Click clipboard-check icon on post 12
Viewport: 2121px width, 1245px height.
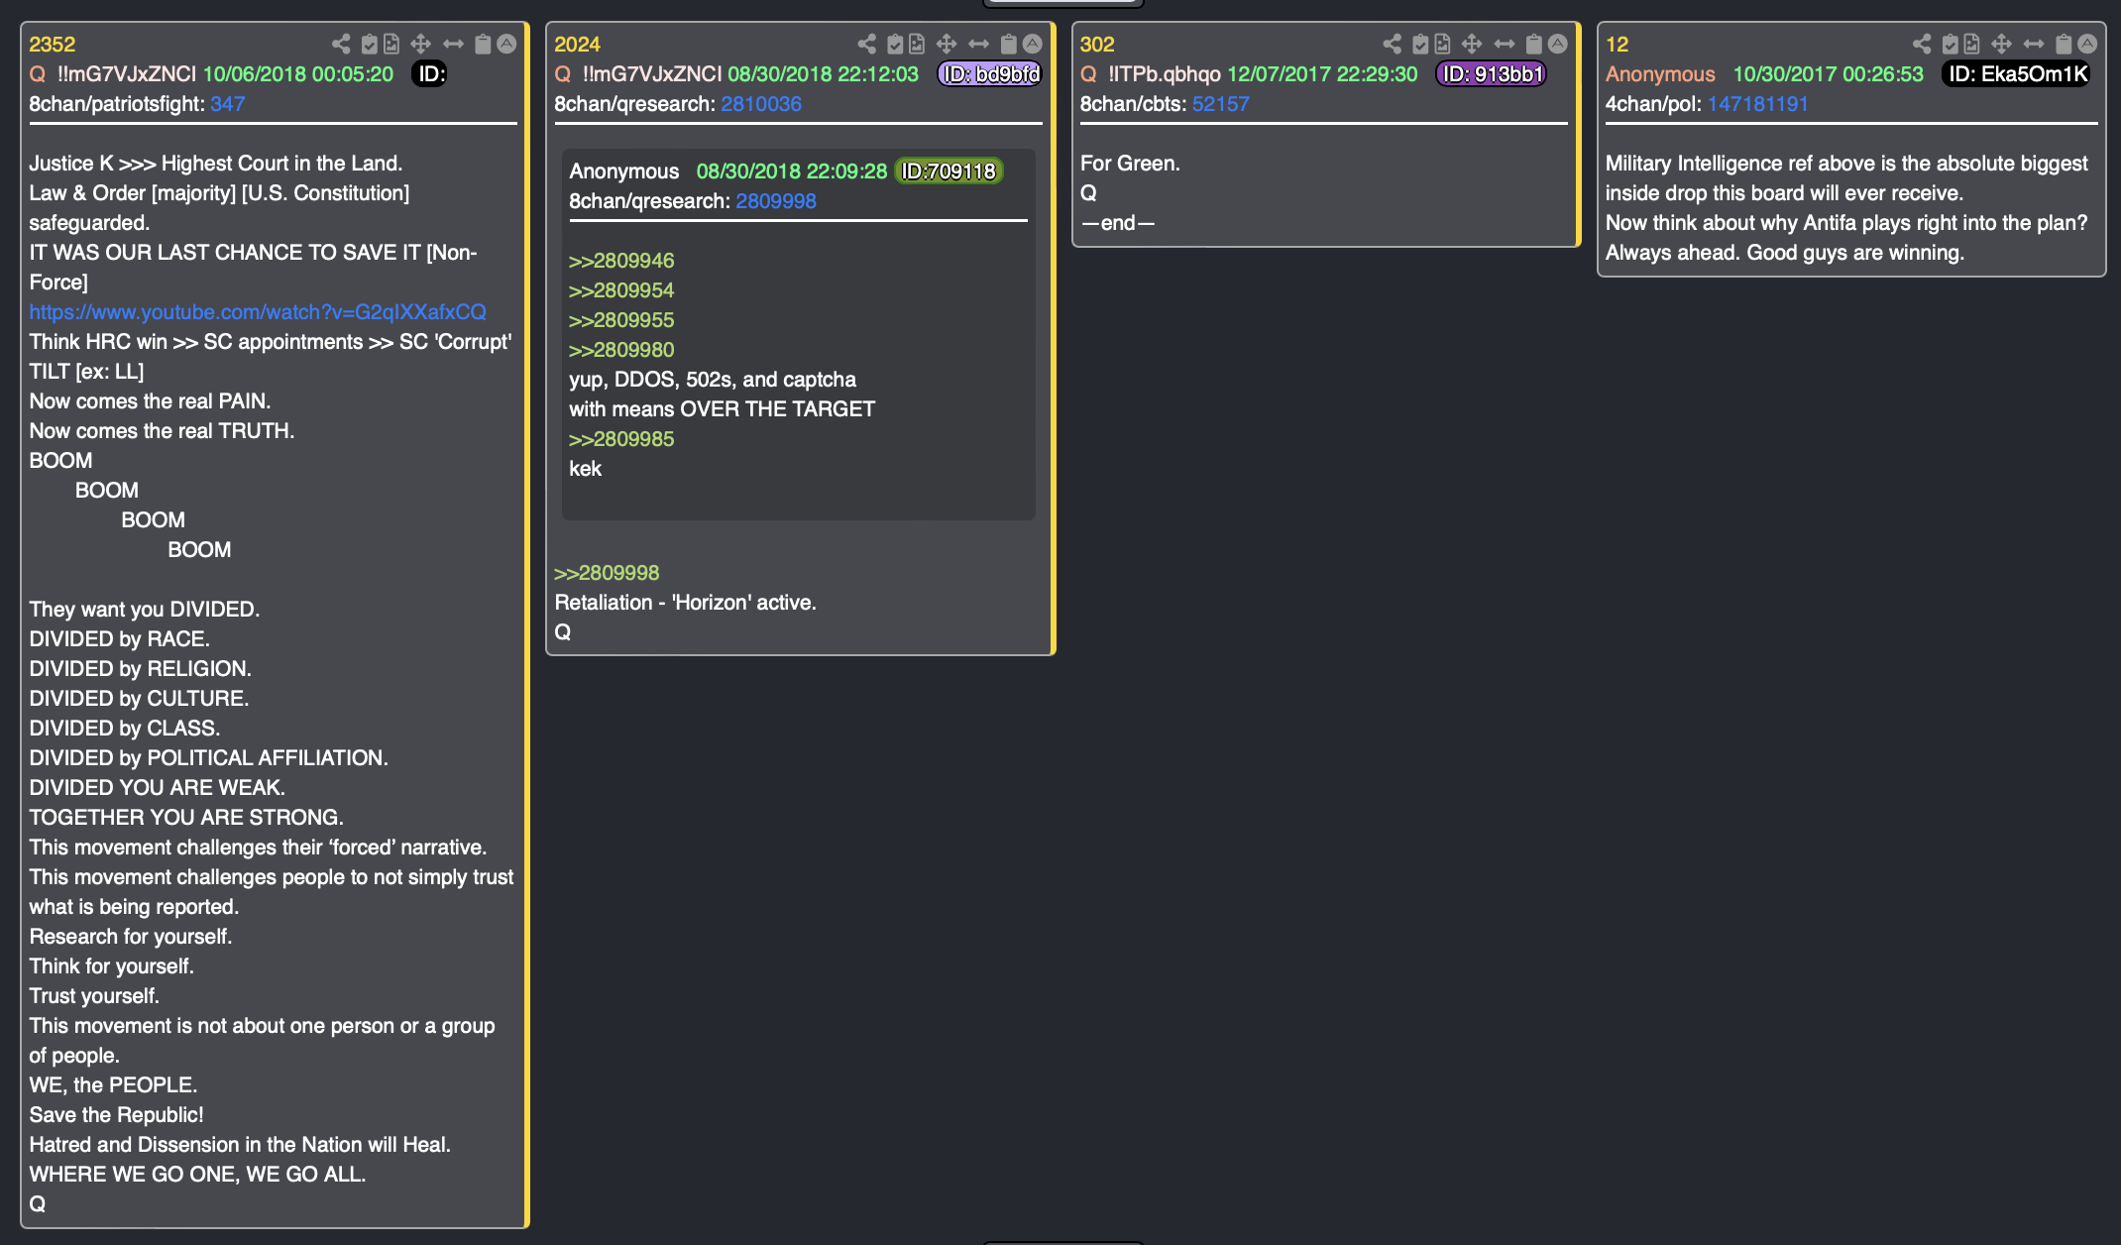pyautogui.click(x=1950, y=44)
